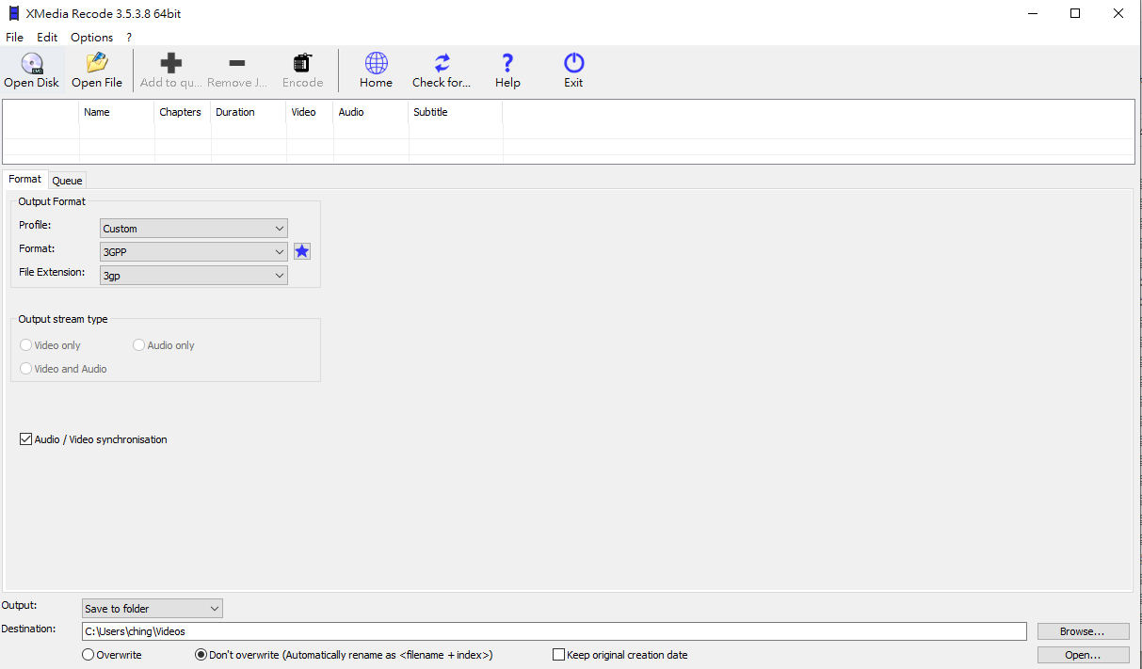The height and width of the screenshot is (669, 1142).
Task: Enable Keep original creation date
Action: (x=558, y=655)
